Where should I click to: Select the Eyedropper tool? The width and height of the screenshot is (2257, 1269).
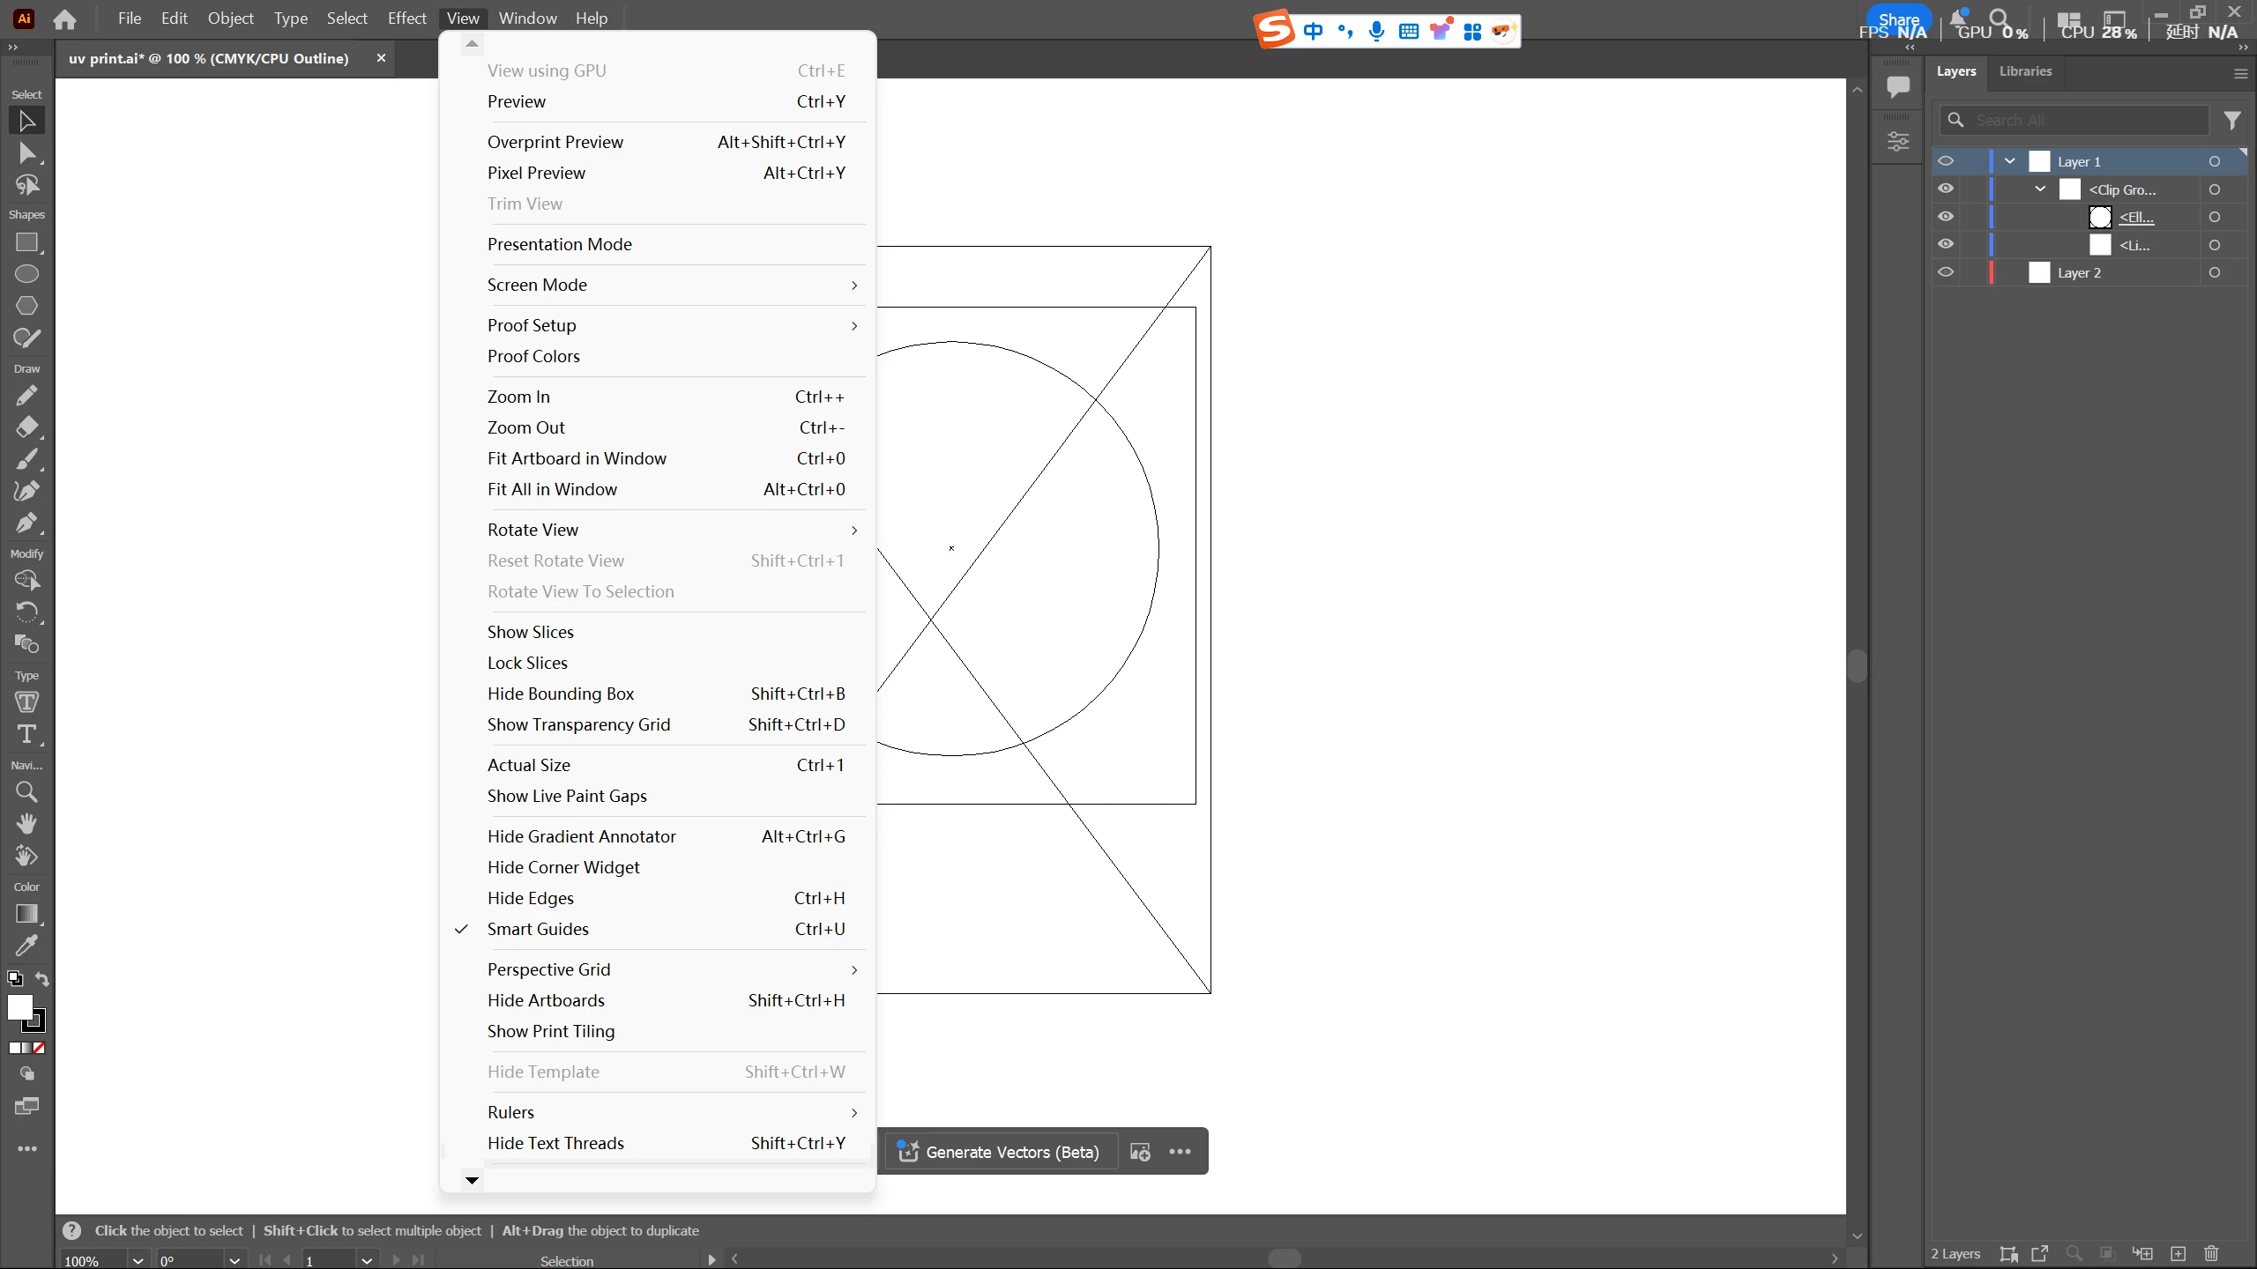pyautogui.click(x=26, y=946)
